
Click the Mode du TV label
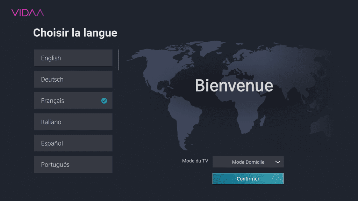tap(195, 161)
